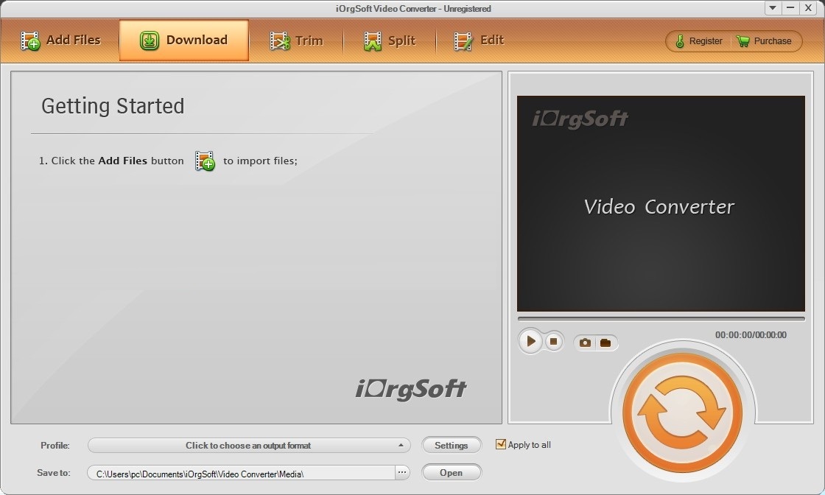Open the Profile output format dropdown
The height and width of the screenshot is (495, 825).
click(x=249, y=446)
